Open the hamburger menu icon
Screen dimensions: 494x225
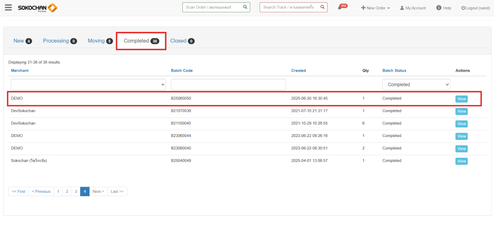[x=8, y=8]
